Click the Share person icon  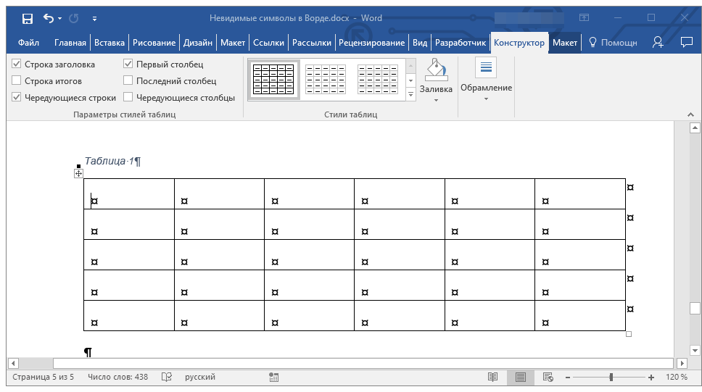click(x=658, y=43)
